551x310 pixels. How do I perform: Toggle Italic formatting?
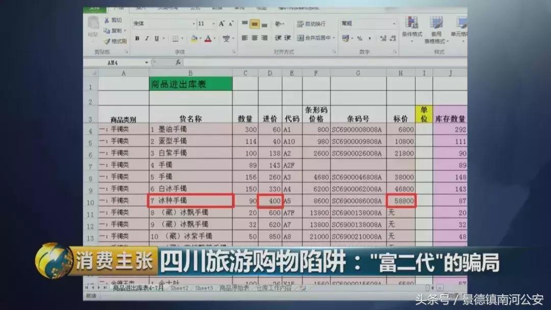tap(146, 38)
